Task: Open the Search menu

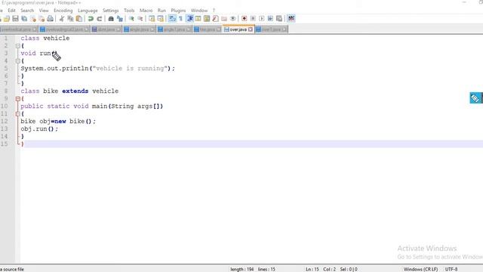Action: click(27, 11)
